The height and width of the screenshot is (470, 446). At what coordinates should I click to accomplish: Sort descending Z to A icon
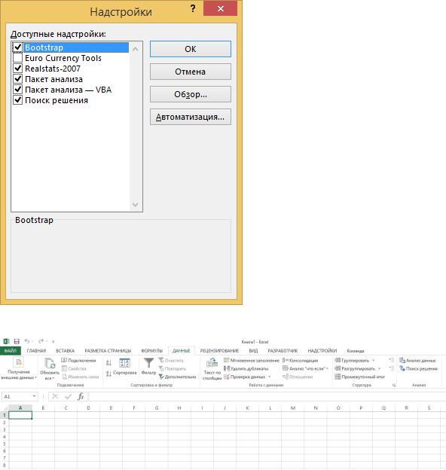tap(108, 374)
